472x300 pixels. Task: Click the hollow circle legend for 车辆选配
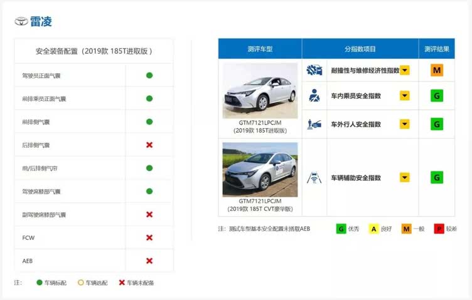click(80, 282)
